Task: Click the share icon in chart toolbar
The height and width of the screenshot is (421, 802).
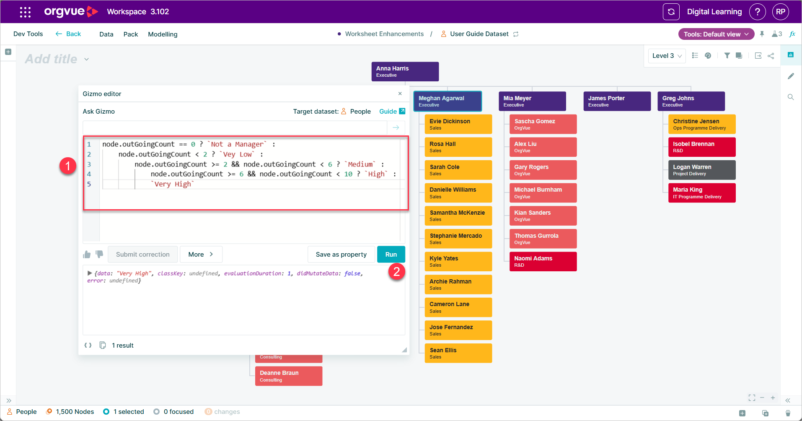Action: click(x=771, y=56)
